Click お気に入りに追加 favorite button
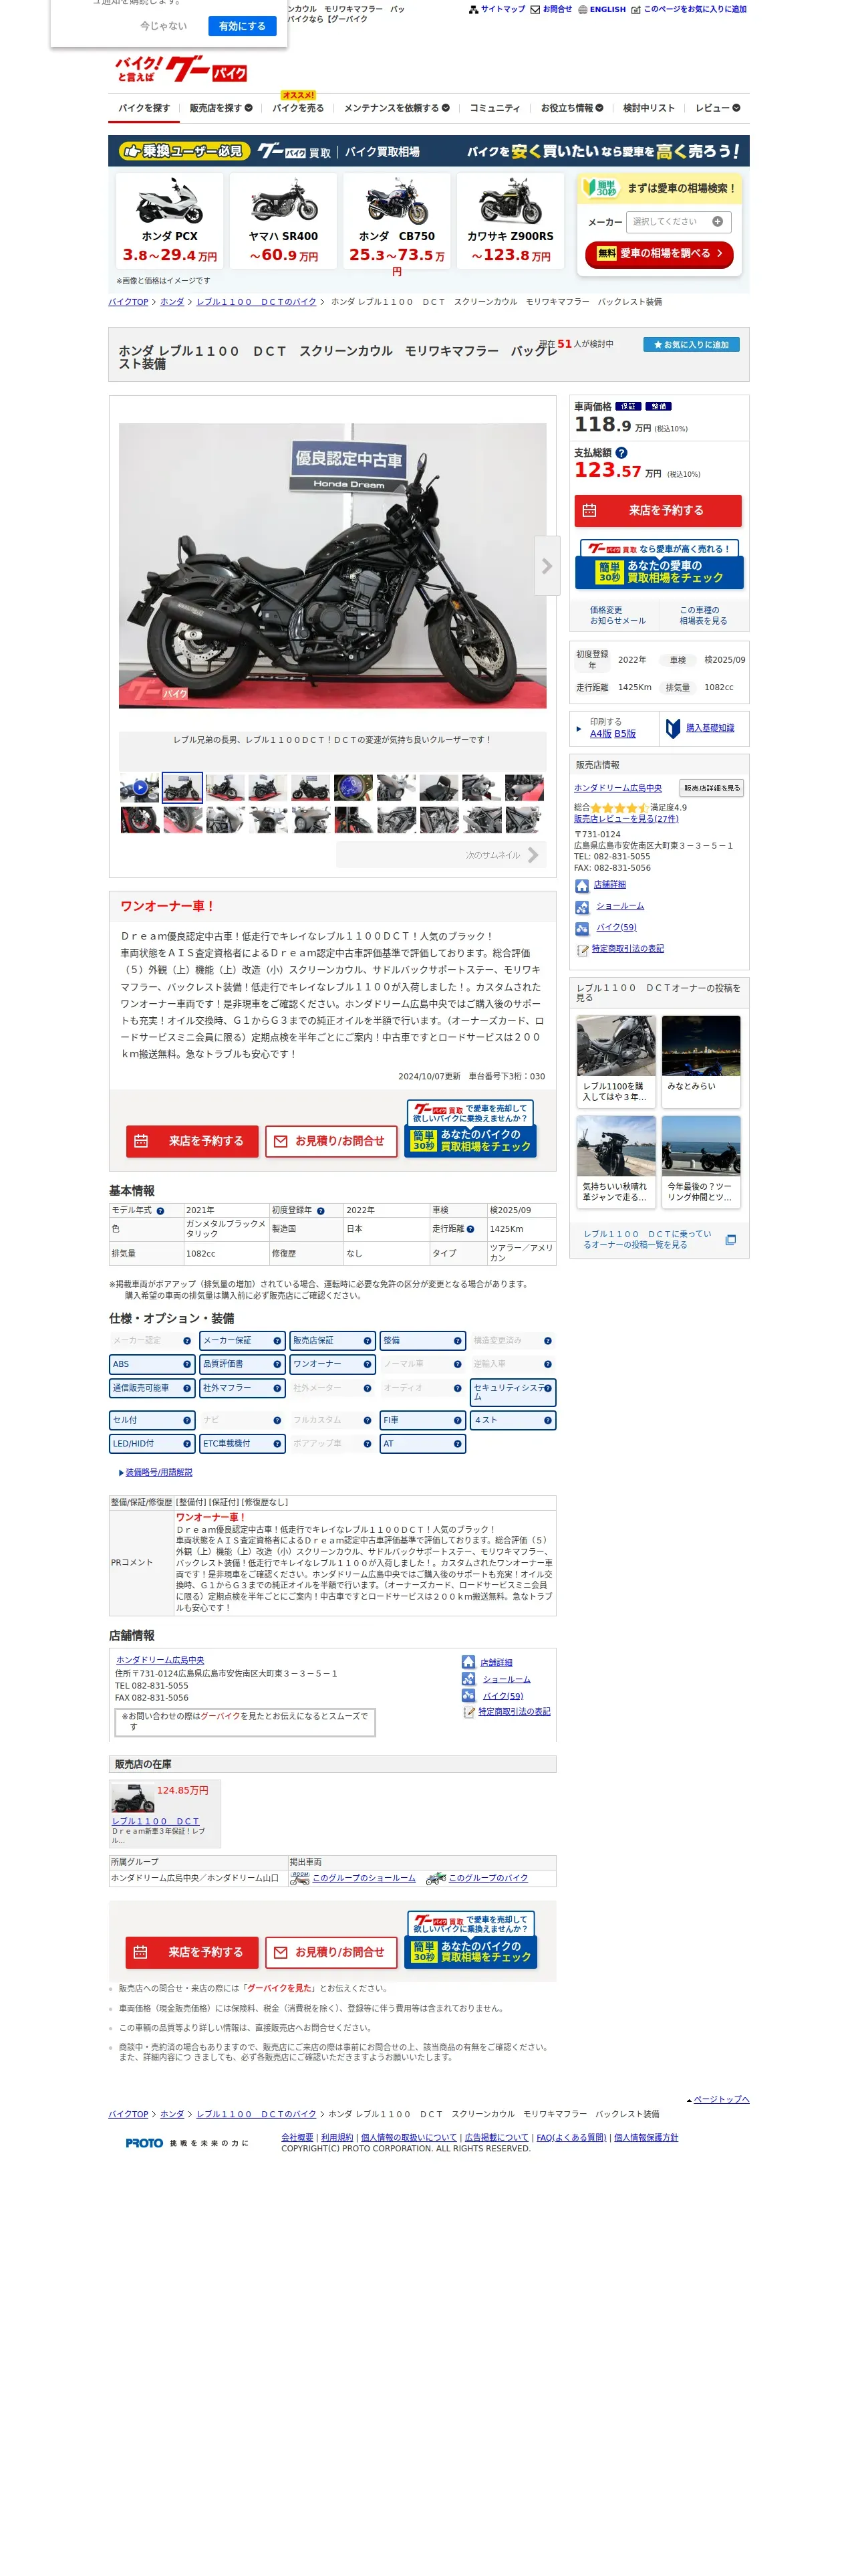 (691, 345)
